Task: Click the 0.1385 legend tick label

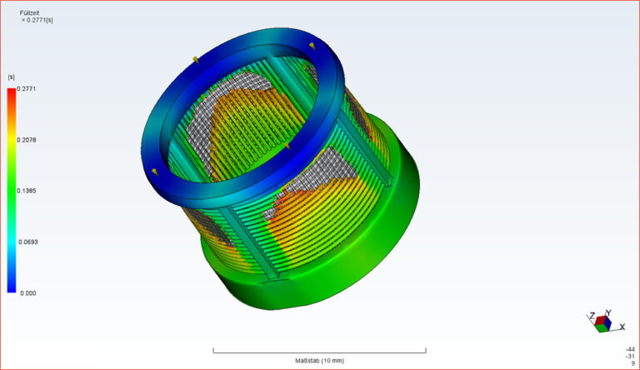Action: [x=27, y=191]
